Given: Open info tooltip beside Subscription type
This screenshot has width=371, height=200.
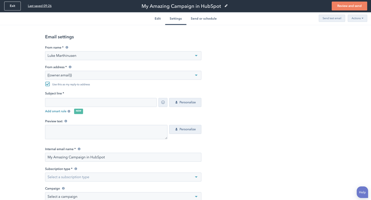Looking at the screenshot, I should (76, 169).
